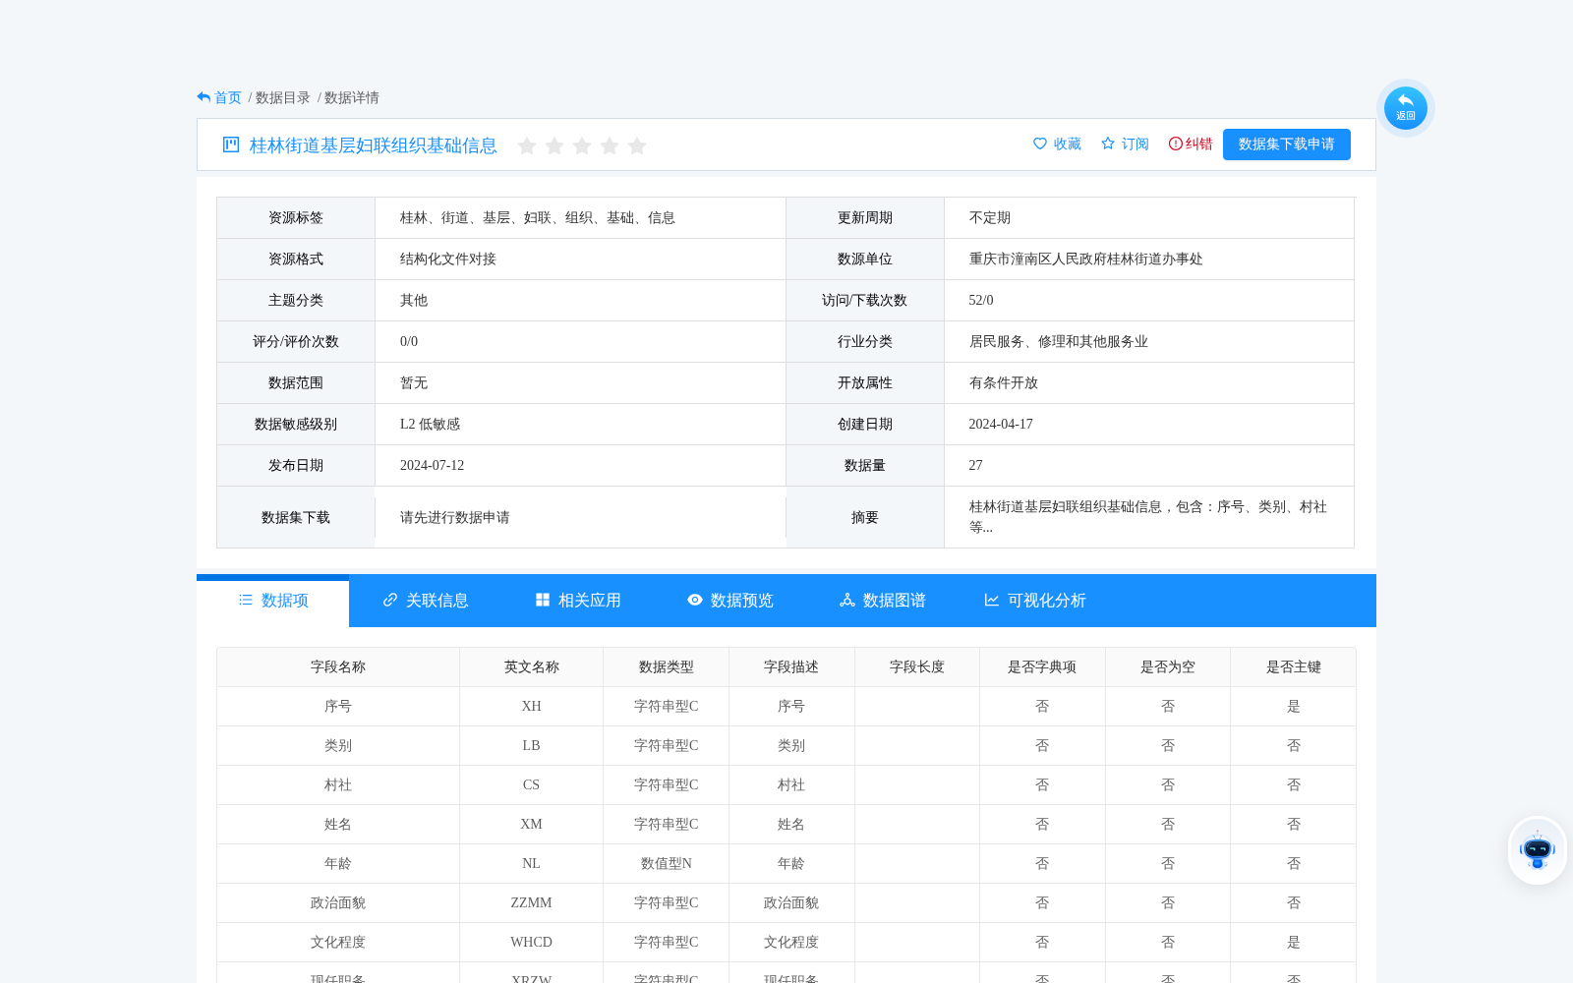Rate the dataset one star

[527, 145]
